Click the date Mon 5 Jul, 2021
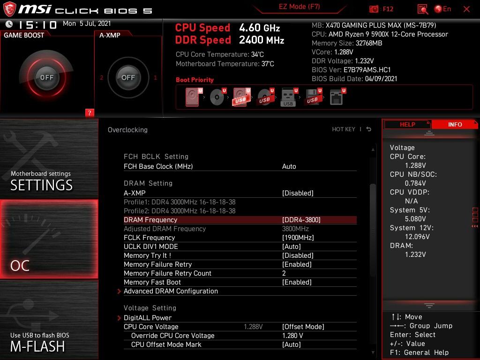The height and width of the screenshot is (360, 480). pyautogui.click(x=87, y=23)
